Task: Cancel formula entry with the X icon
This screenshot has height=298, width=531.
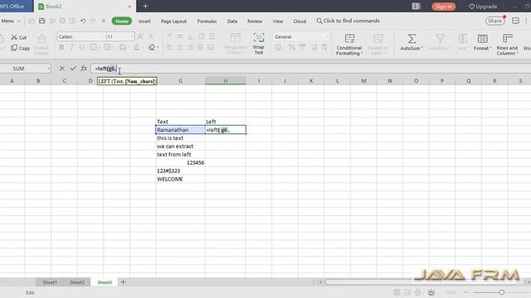Action: point(62,68)
